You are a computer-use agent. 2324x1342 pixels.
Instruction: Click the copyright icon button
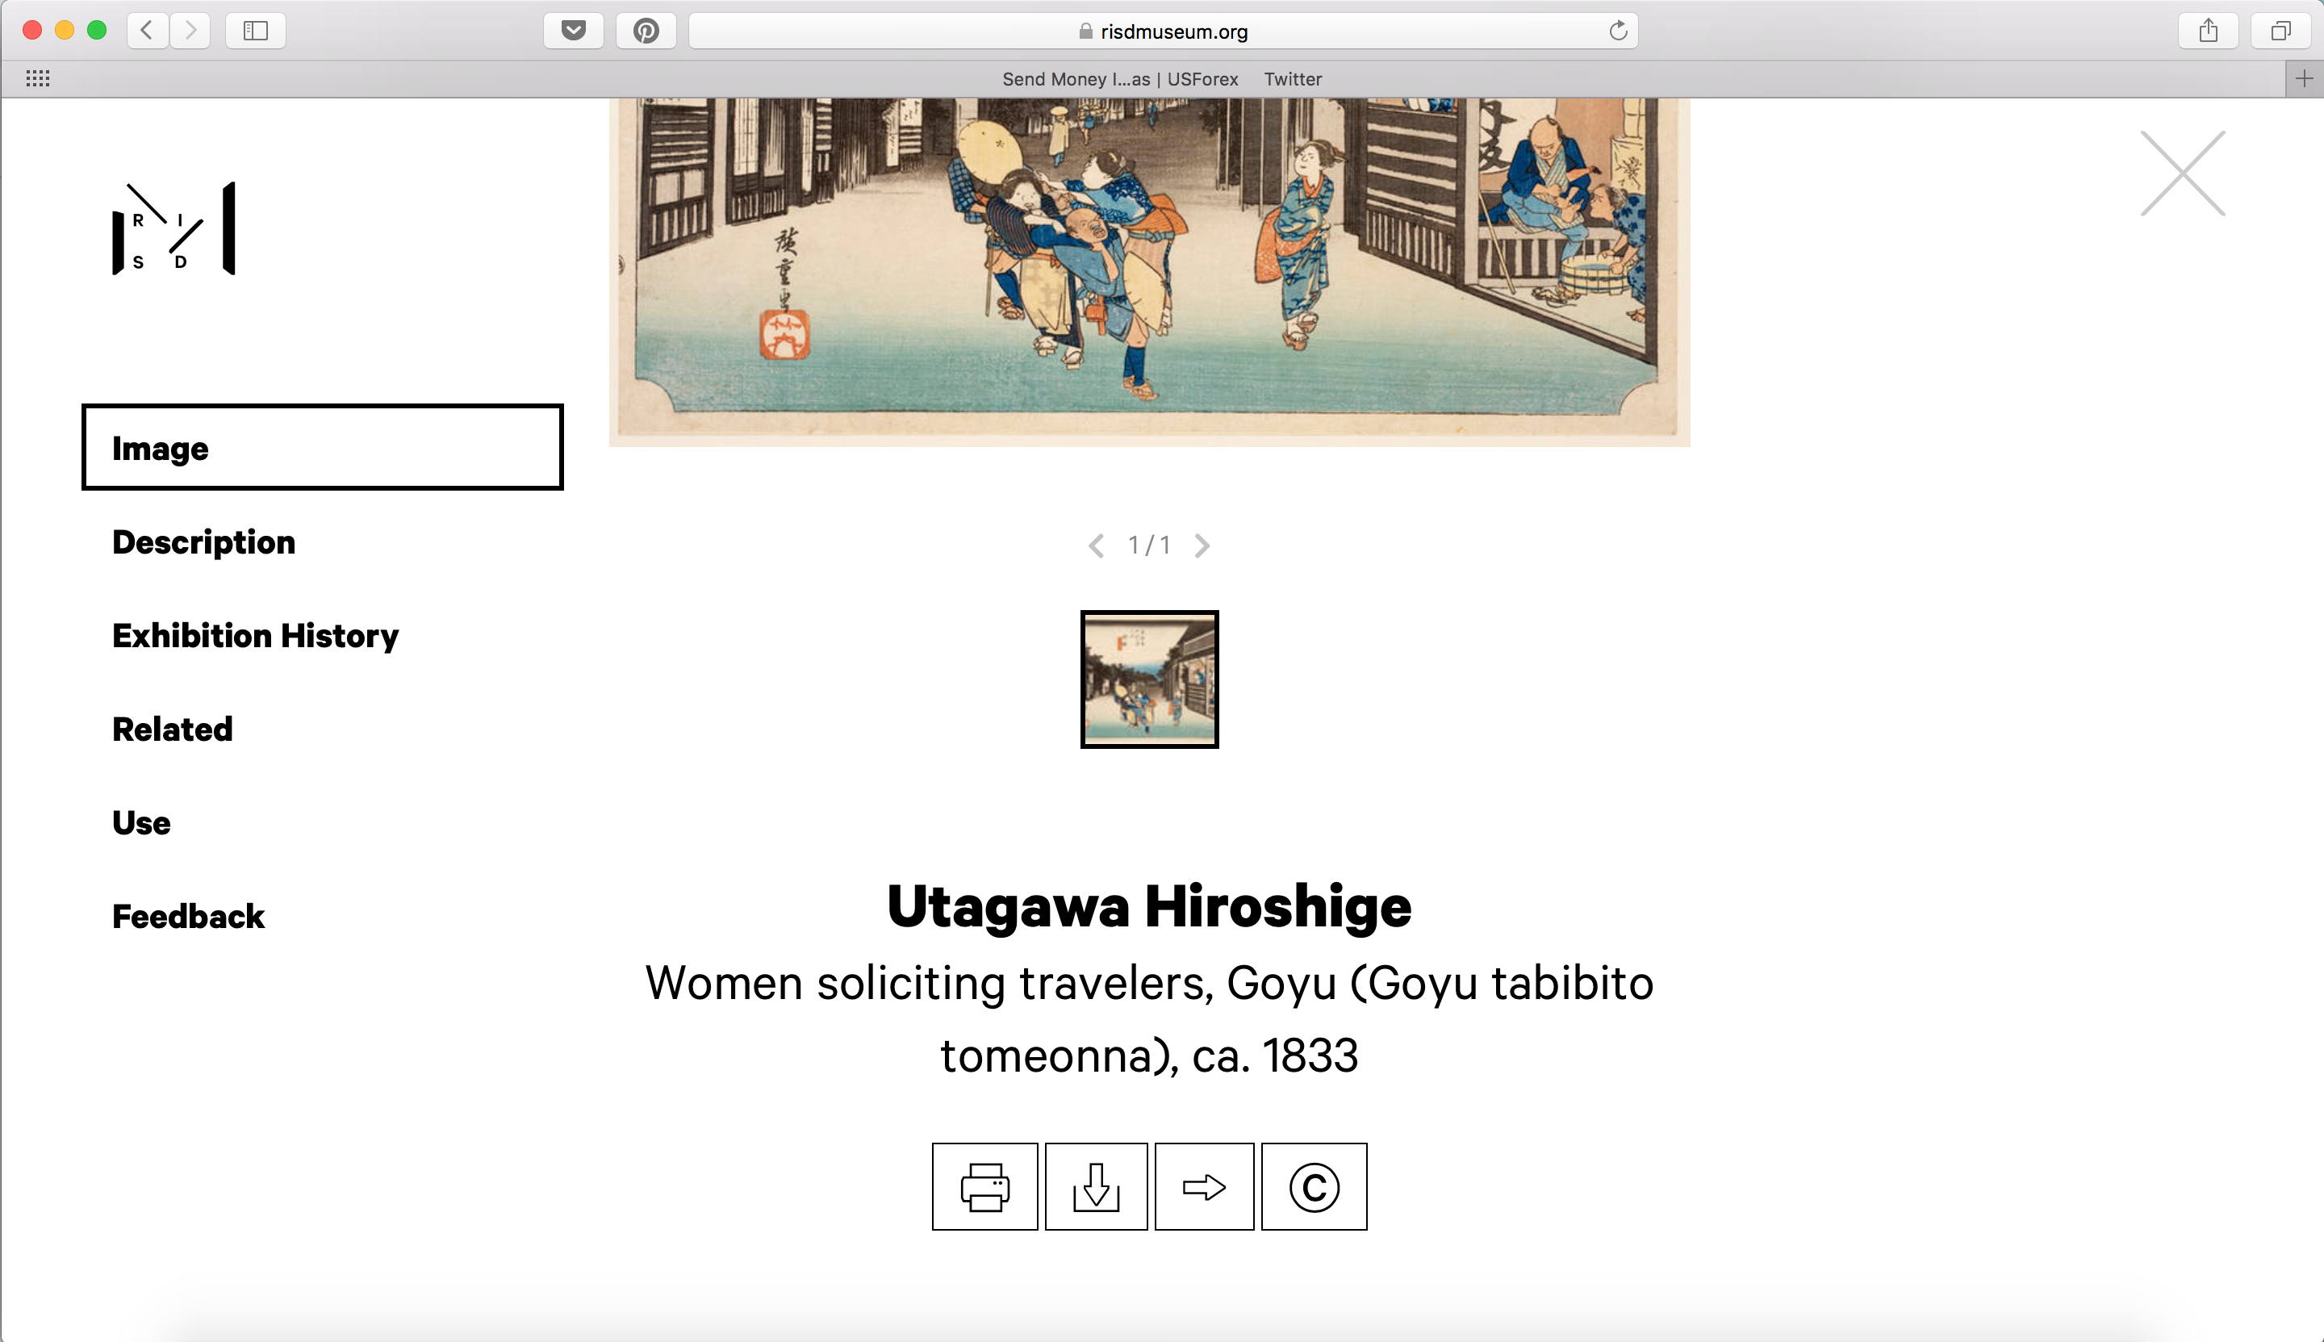1313,1186
